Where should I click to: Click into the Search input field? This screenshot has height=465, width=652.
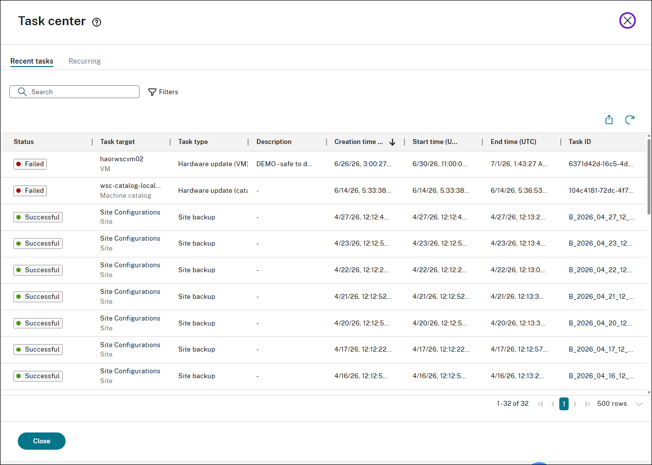pyautogui.click(x=74, y=92)
